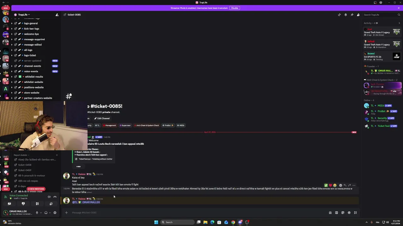Image resolution: width=403 pixels, height=226 pixels.
Task: Open output device options arrow
Action: click(50, 213)
